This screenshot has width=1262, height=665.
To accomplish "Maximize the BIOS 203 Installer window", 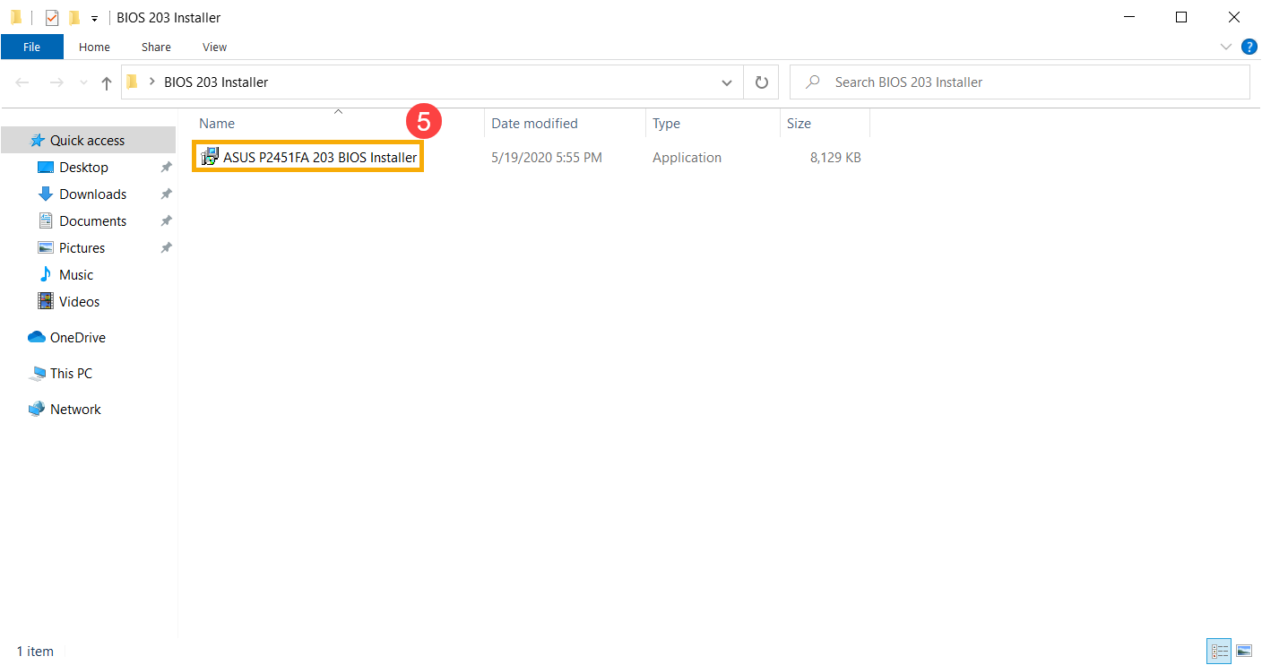I will pyautogui.click(x=1181, y=17).
